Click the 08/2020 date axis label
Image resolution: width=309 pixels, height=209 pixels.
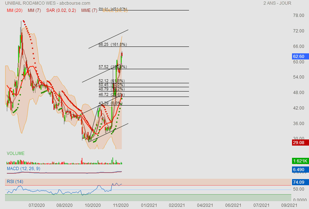(64, 205)
